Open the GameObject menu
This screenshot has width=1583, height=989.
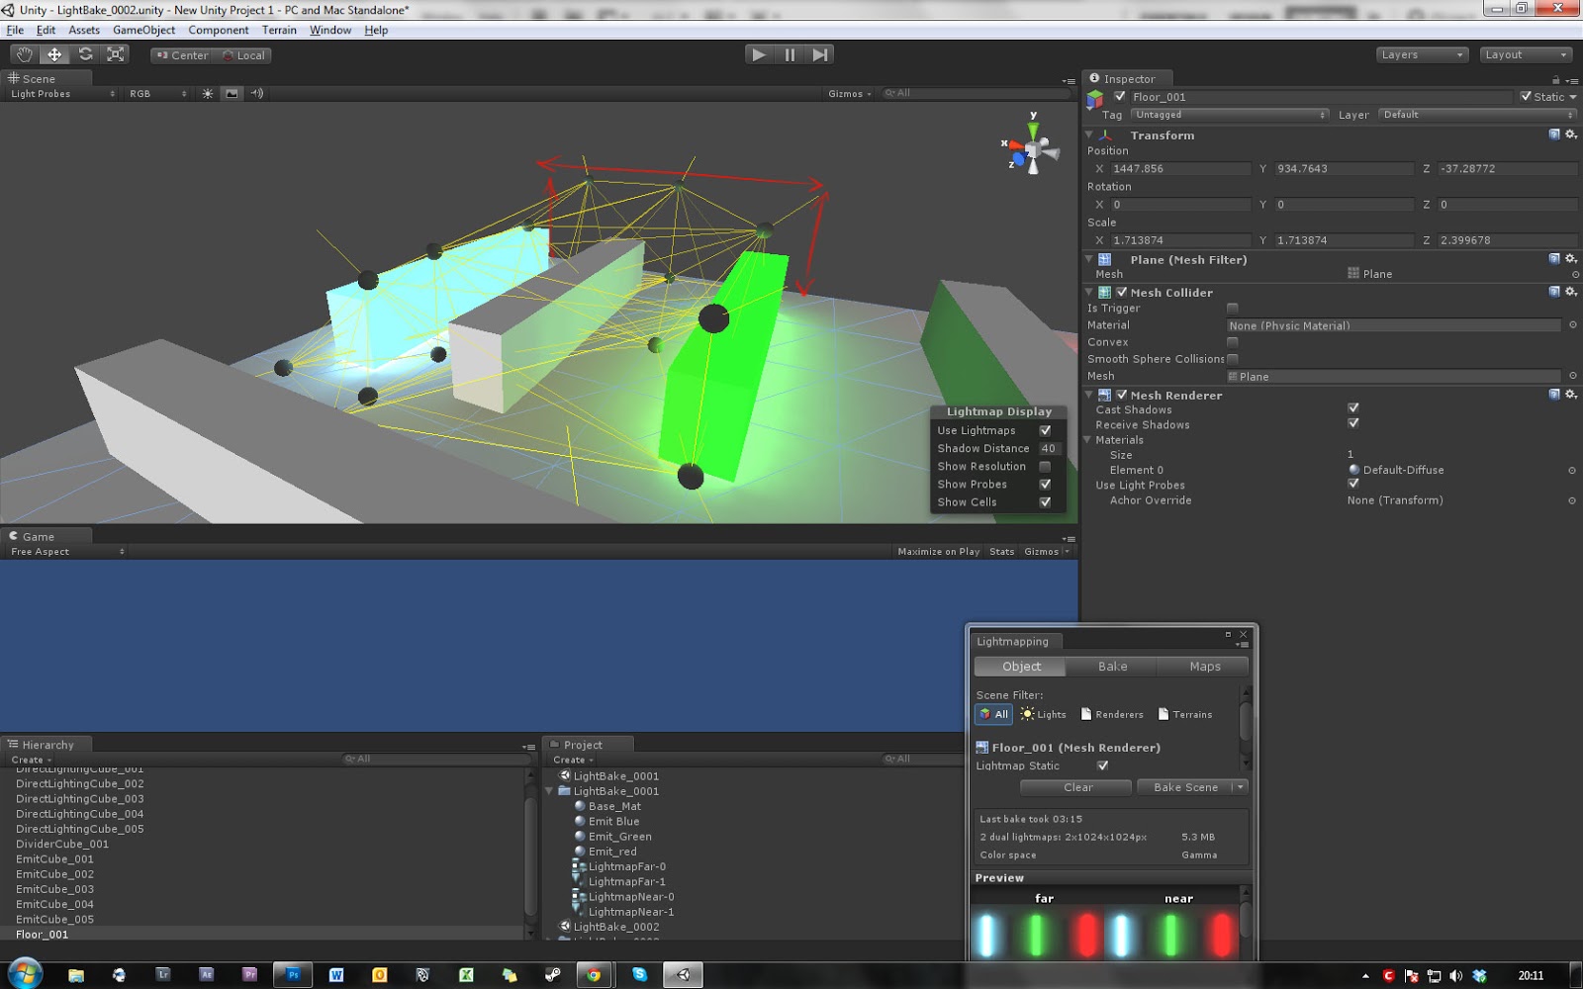pyautogui.click(x=144, y=30)
